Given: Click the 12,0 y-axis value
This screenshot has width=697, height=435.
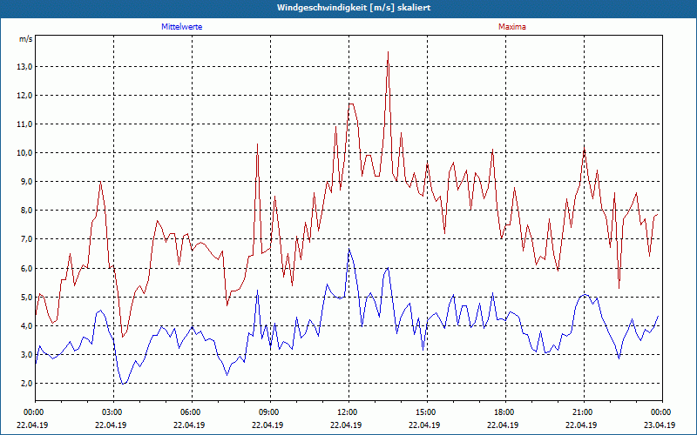Looking at the screenshot, I should [x=25, y=96].
